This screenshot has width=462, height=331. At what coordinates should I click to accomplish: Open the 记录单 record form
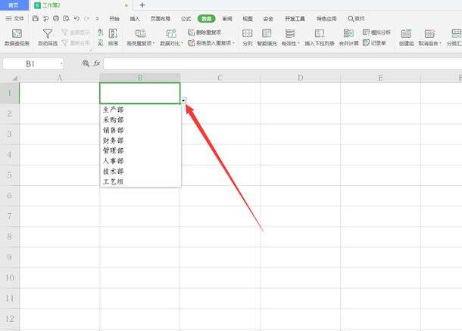pyautogui.click(x=374, y=43)
